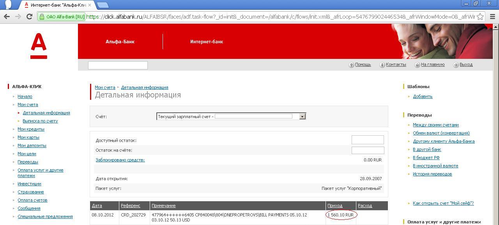
Task: Open Как открыть счет "Мой сейф"? link
Action: coord(443,203)
